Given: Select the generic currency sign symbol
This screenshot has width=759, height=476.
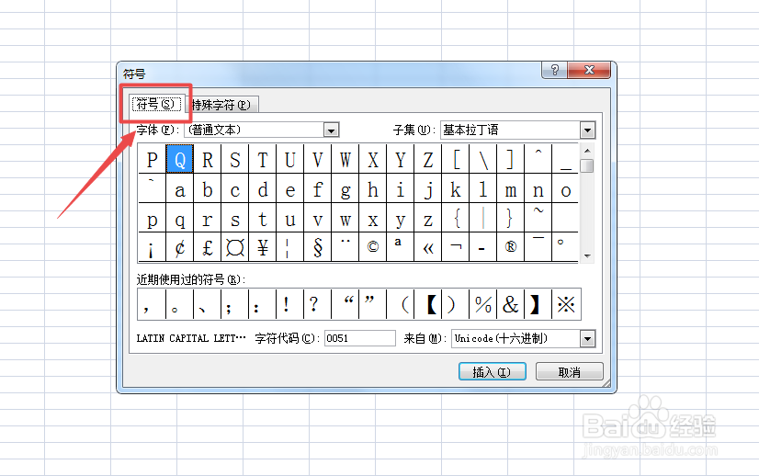Looking at the screenshot, I should click(234, 247).
